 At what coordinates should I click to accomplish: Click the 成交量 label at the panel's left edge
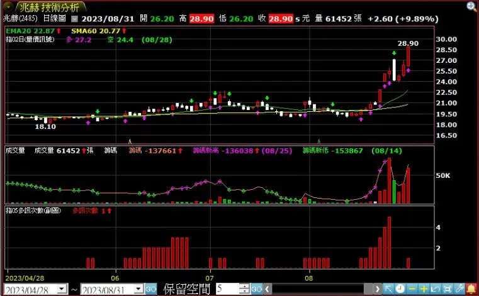click(15, 150)
